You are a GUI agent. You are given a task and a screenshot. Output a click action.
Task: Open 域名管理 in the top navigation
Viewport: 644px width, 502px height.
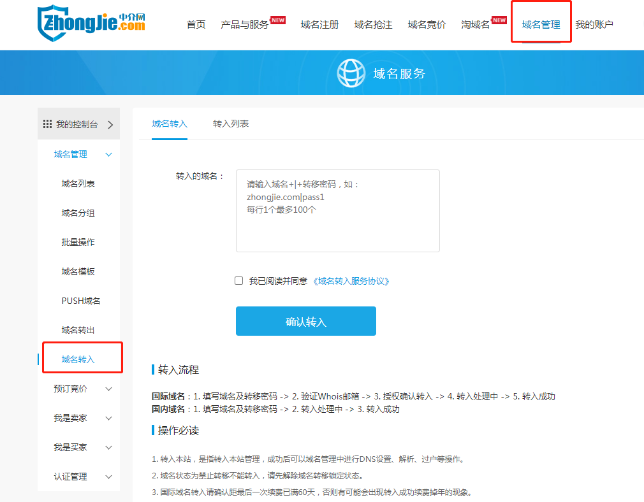coord(541,24)
